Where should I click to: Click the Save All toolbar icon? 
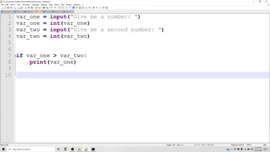[x=11, y=8]
